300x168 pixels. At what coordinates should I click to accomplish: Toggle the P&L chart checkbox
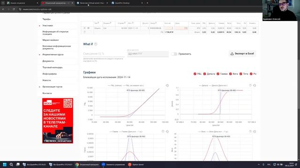pyautogui.click(x=195, y=74)
